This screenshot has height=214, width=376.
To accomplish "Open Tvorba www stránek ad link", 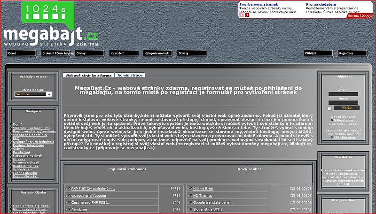I will pos(259,4).
